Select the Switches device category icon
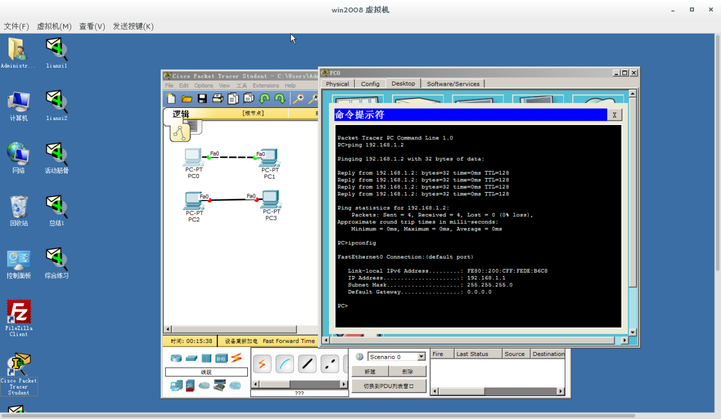This screenshot has height=419, width=721. pos(192,358)
